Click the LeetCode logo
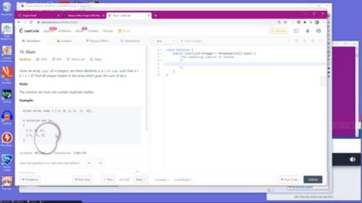 tap(29, 31)
